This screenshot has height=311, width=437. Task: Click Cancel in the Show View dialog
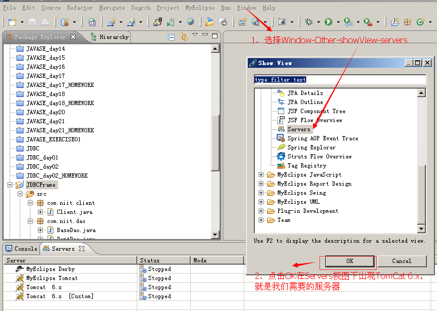(402, 261)
